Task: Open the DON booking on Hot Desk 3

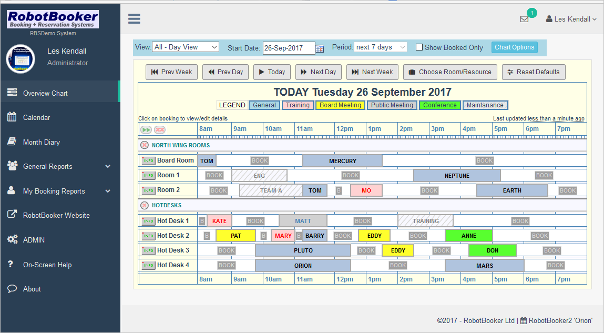Action: point(492,250)
